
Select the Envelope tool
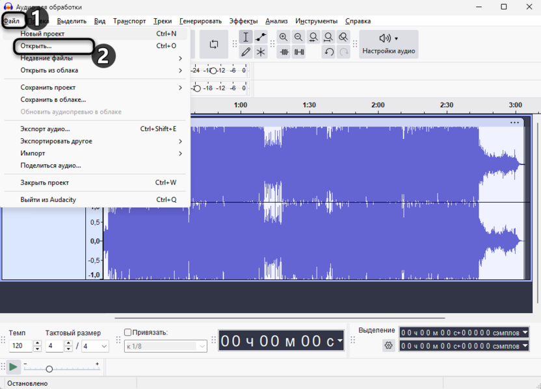(261, 37)
